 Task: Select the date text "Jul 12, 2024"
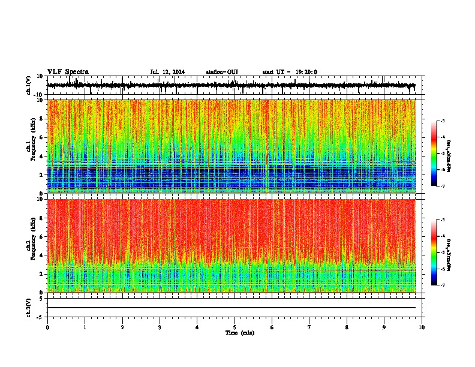(167, 72)
